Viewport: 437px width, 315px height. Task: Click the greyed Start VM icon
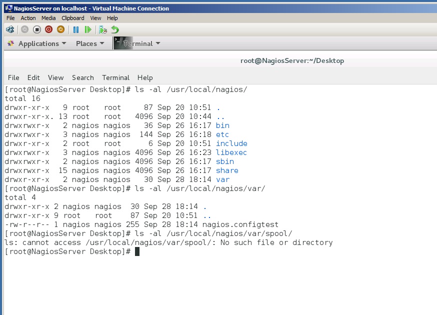click(25, 29)
